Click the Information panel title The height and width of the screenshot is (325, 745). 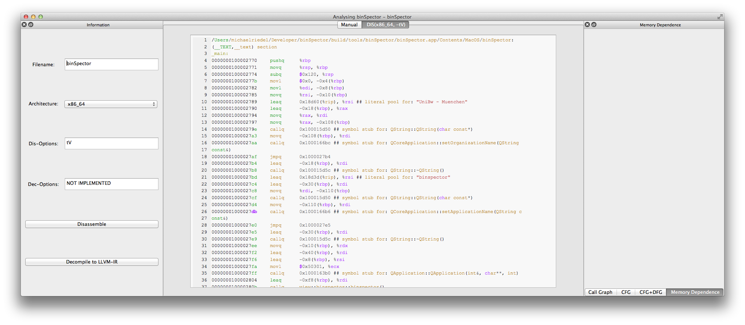coord(98,25)
